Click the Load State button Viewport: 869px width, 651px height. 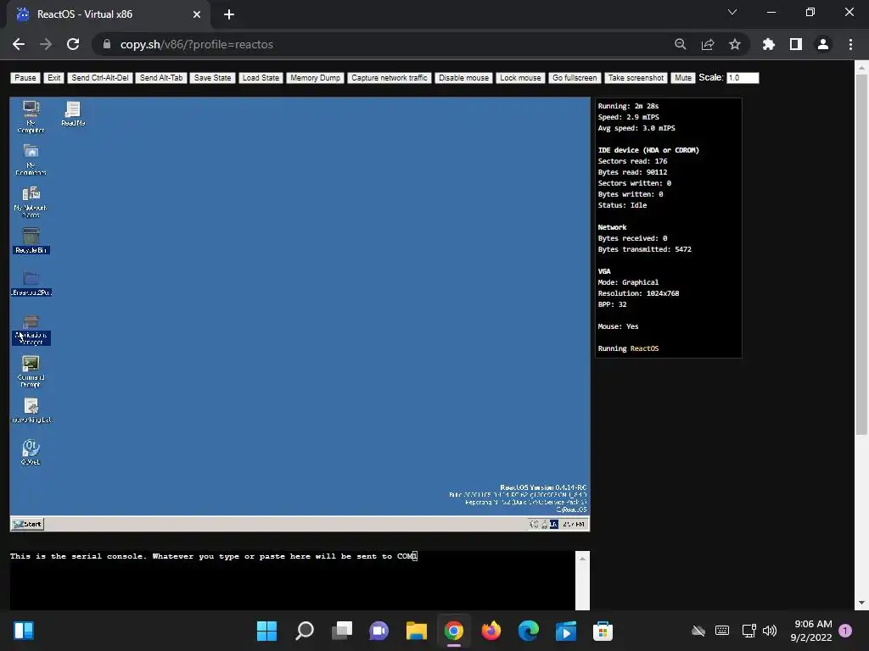[x=261, y=78]
